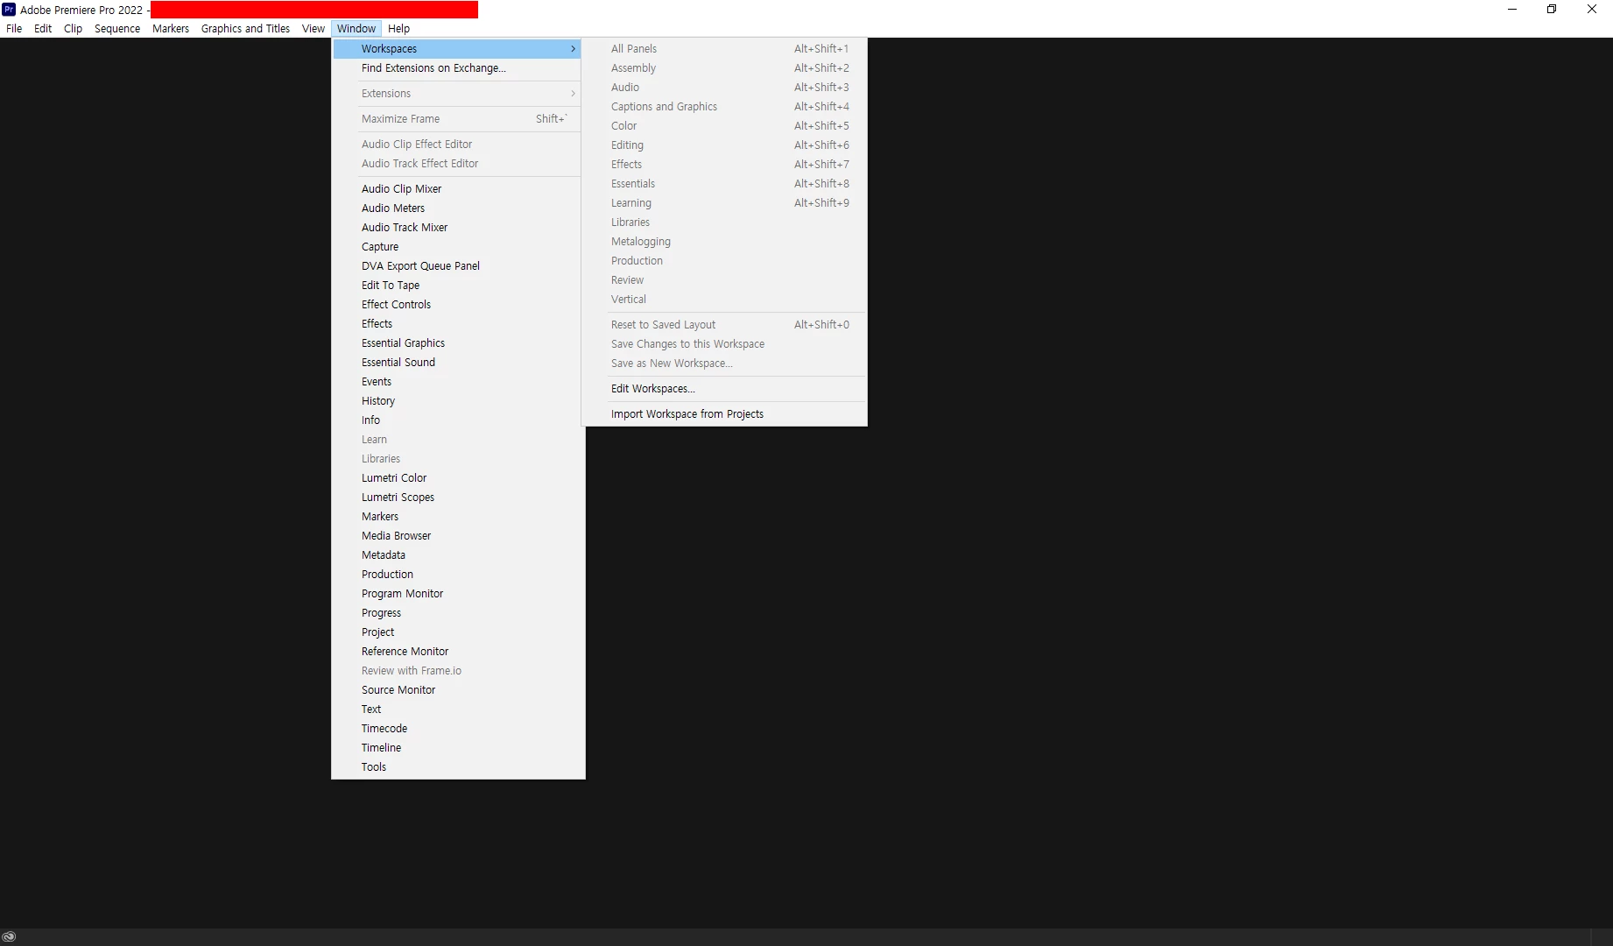The height and width of the screenshot is (946, 1613).
Task: Switch to Metalogging workspace
Action: [x=724, y=242]
